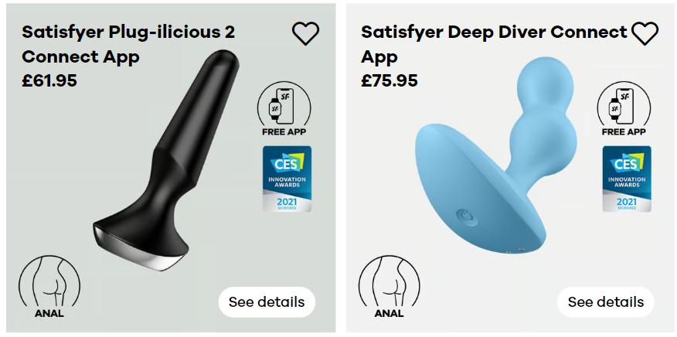Click the blue Deep Diver product image
Viewport: 677px width, 337px height.
coord(495,161)
